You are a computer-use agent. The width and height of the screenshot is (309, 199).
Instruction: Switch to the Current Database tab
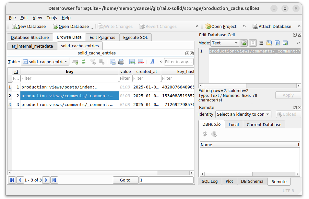click(x=264, y=124)
